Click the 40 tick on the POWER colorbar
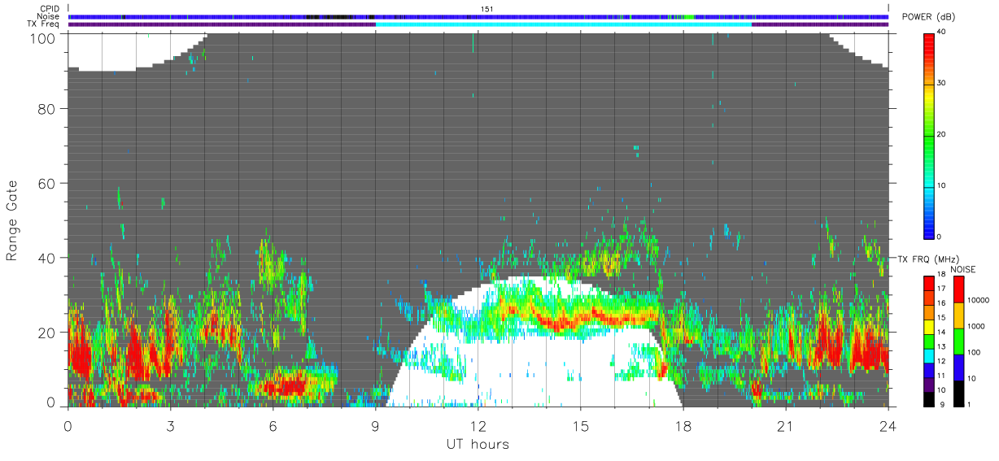This screenshot has width=999, height=461. [941, 31]
